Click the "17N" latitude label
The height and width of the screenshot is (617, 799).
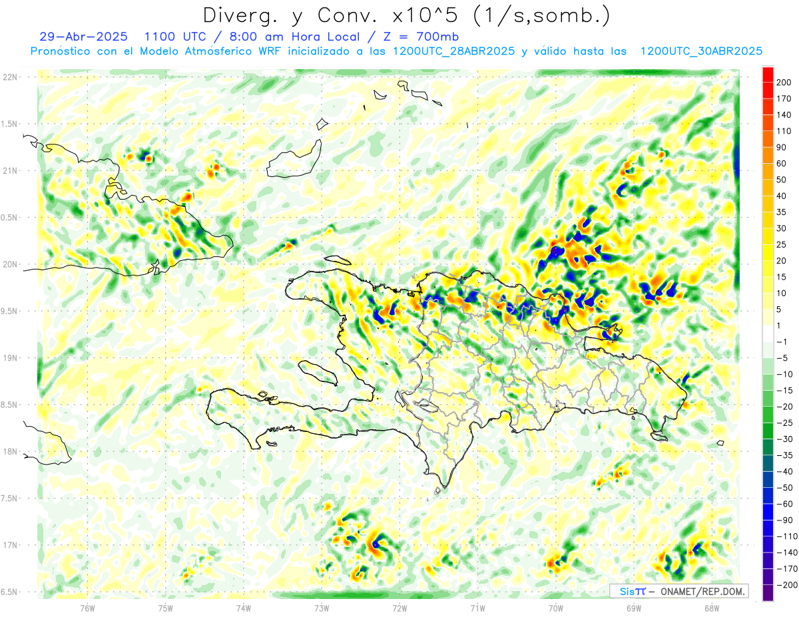click(10, 545)
